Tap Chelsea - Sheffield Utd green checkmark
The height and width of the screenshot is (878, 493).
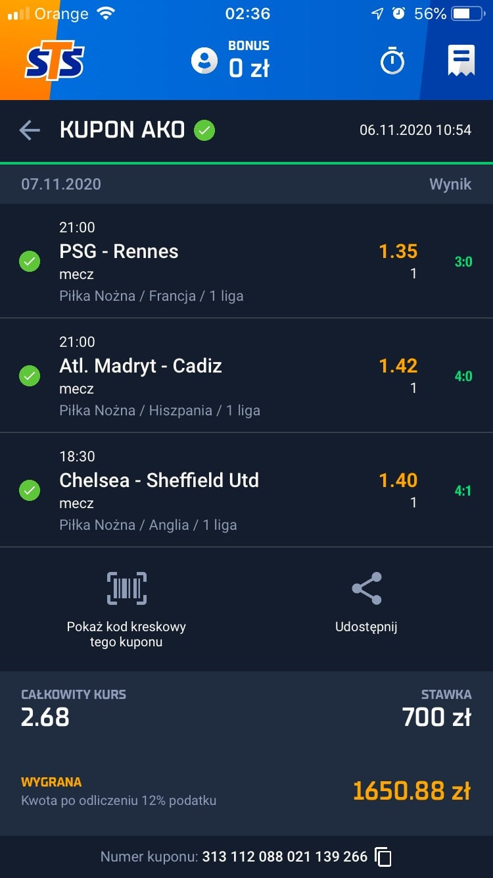(30, 490)
